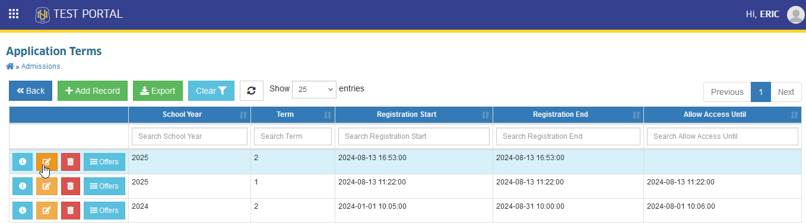The image size is (806, 223).
Task: Click the refresh table icon button
Action: (x=251, y=91)
